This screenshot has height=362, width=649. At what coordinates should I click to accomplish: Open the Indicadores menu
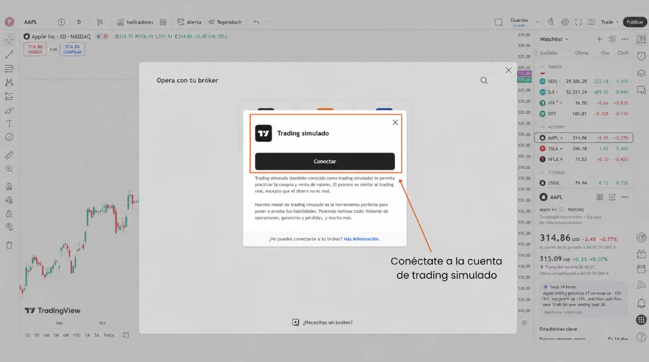coord(135,22)
